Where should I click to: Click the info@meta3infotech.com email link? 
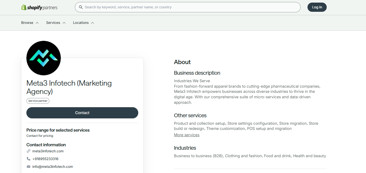(53, 166)
